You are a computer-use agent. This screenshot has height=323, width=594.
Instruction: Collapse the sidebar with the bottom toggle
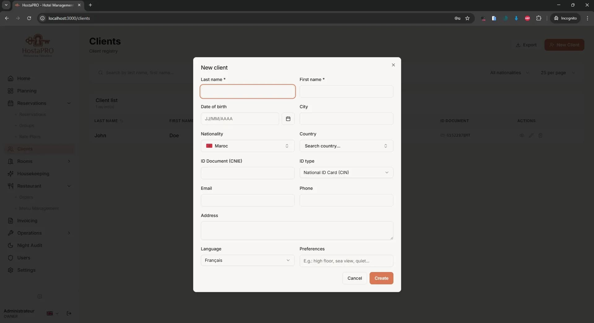(x=40, y=296)
